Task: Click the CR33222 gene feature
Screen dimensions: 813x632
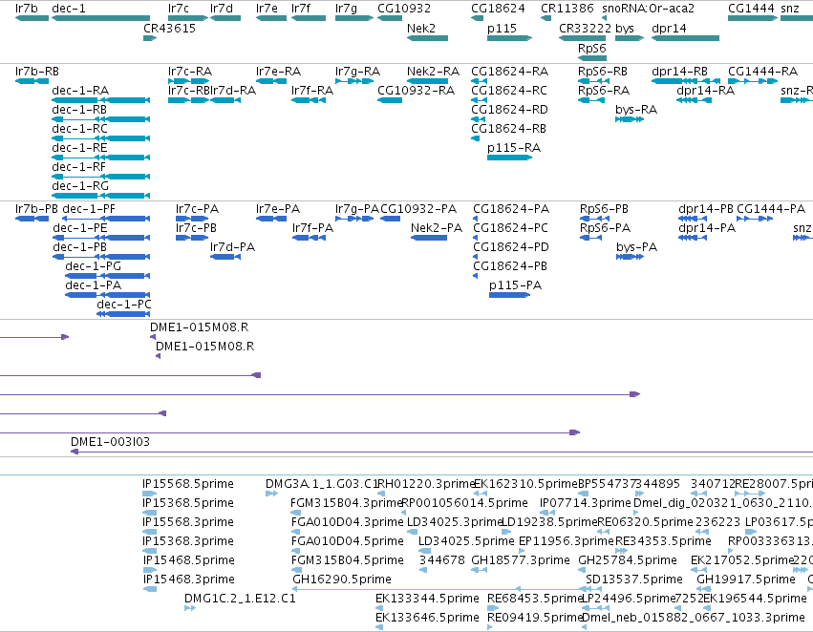Action: [582, 38]
